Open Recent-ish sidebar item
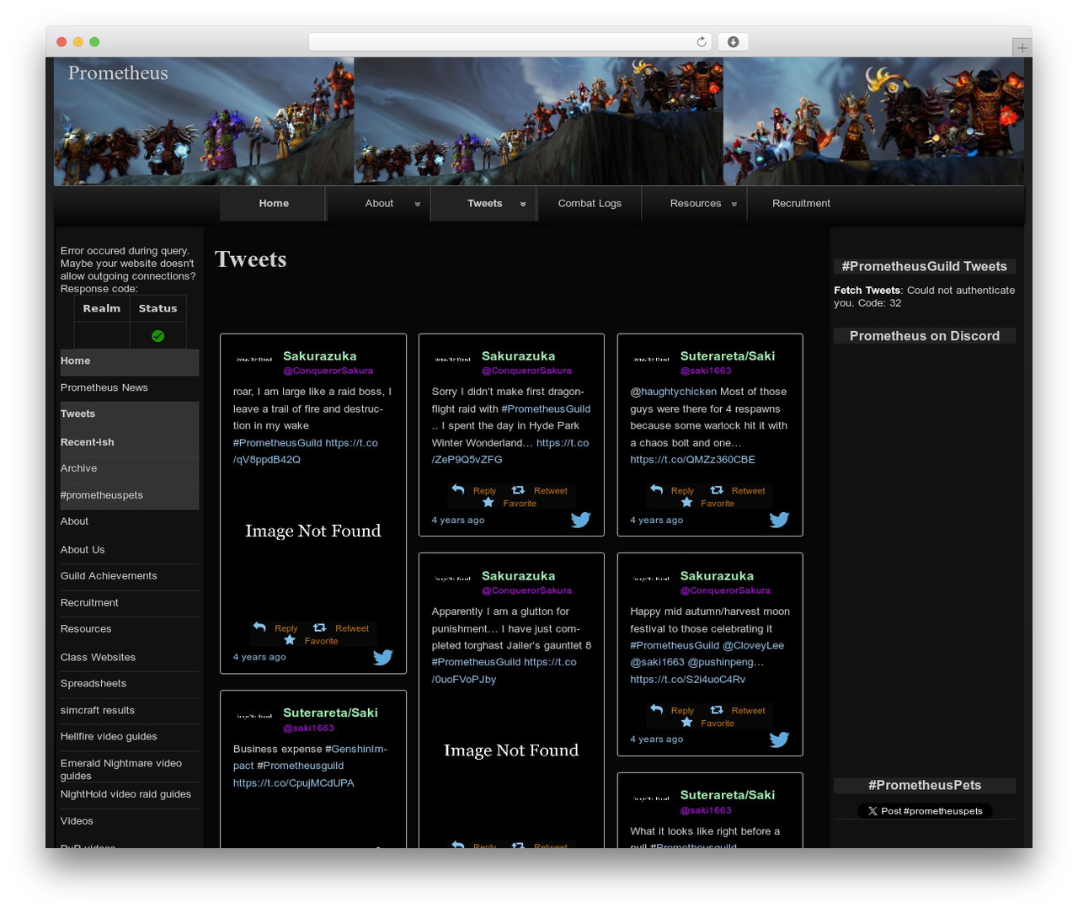This screenshot has height=913, width=1078. [87, 442]
